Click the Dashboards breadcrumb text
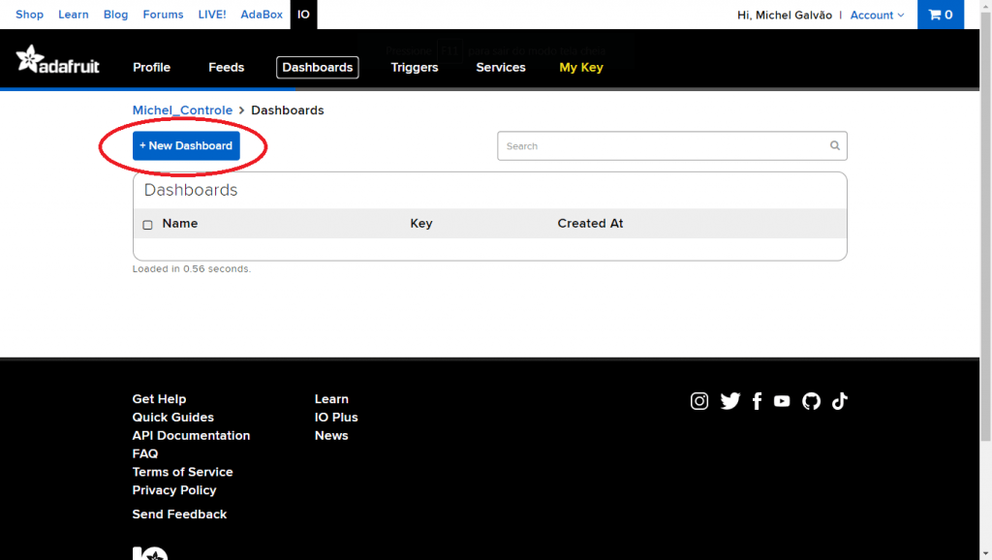The width and height of the screenshot is (992, 560). click(287, 110)
